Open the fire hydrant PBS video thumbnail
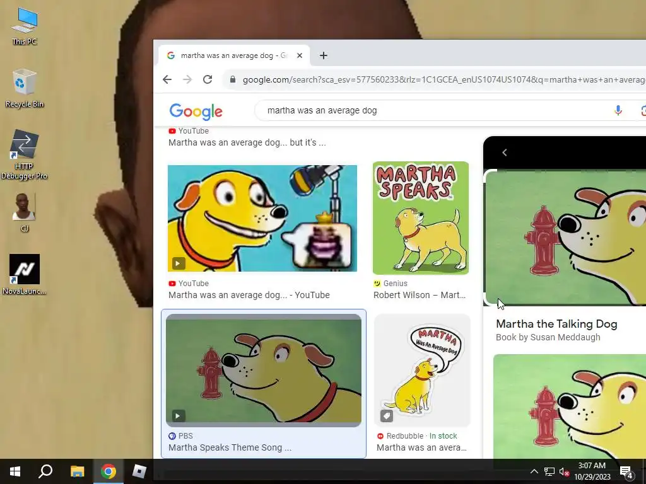Image resolution: width=646 pixels, height=484 pixels. pos(264,371)
